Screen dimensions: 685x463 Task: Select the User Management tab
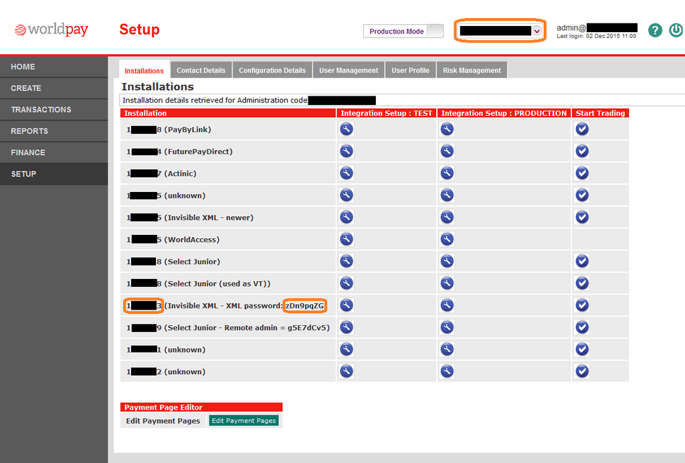click(x=349, y=70)
